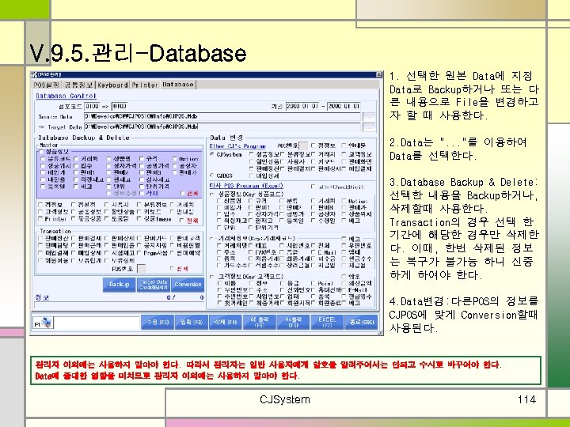570x427 pixels.
Task: Click the 수정 (F2) button
Action: coord(158,322)
